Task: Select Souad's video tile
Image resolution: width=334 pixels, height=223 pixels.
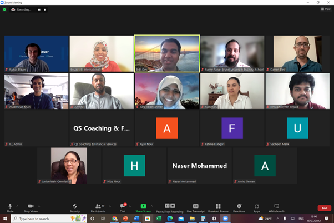Action: pos(102,53)
